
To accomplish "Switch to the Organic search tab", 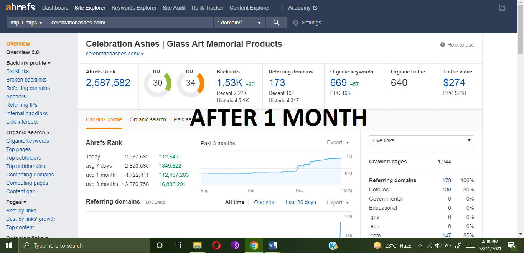I will pyautogui.click(x=148, y=119).
